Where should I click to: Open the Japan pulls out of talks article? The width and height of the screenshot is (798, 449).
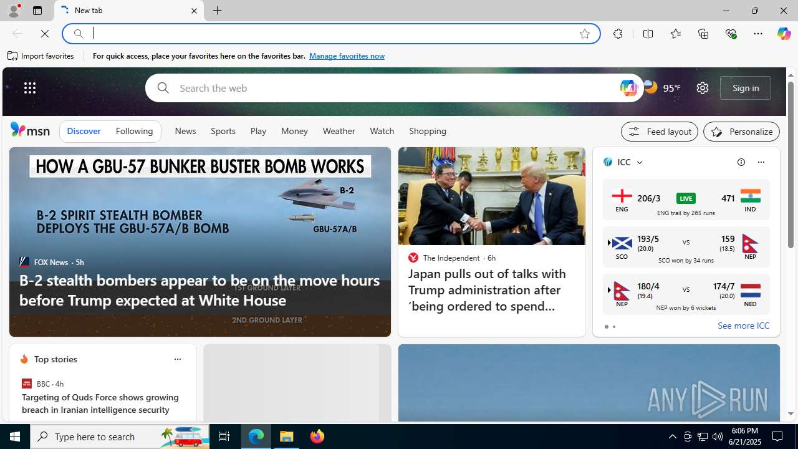[x=487, y=290]
